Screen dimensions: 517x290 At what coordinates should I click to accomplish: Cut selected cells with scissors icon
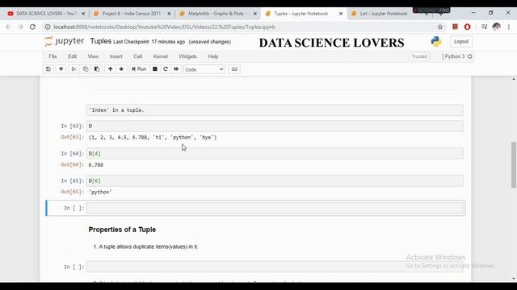[74, 69]
